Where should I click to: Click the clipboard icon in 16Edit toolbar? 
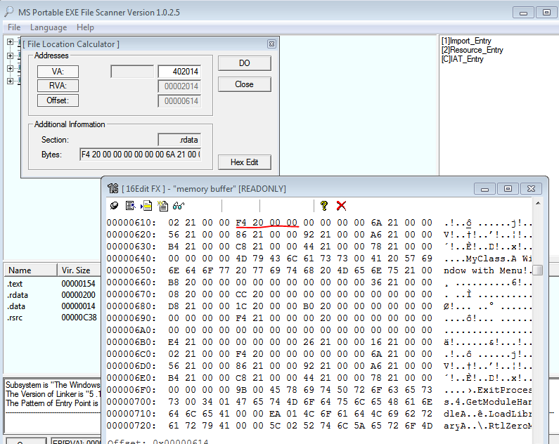[162, 206]
